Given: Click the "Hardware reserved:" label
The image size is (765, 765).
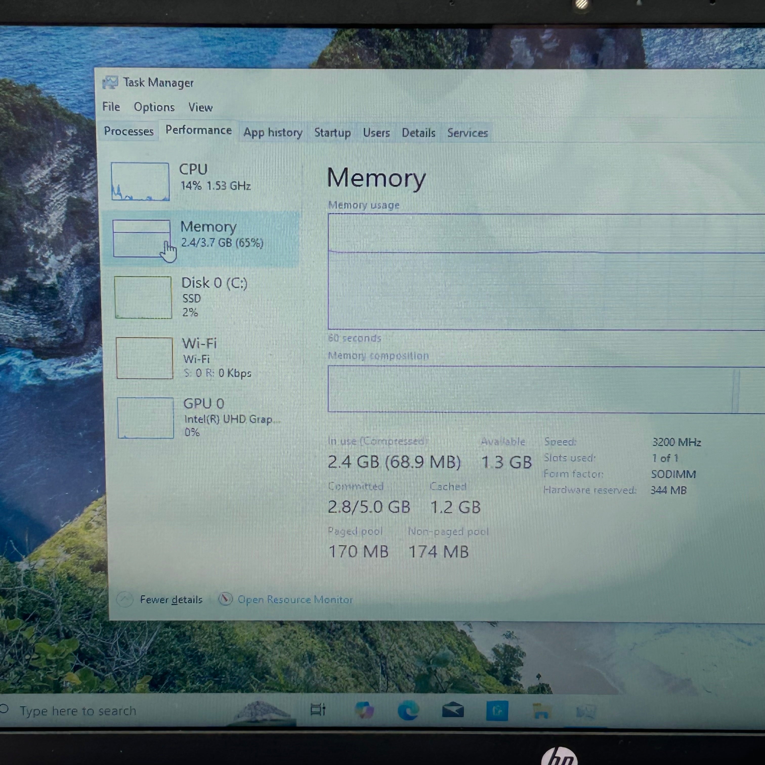Looking at the screenshot, I should point(590,490).
